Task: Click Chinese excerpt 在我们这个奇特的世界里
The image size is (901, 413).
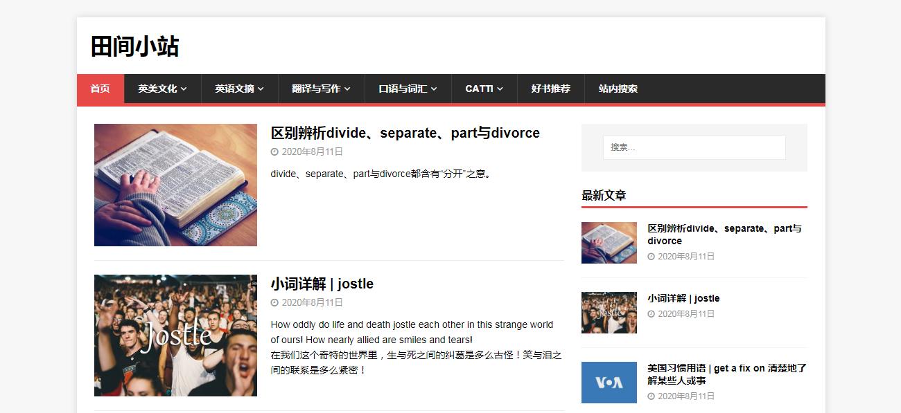Action: (416, 362)
